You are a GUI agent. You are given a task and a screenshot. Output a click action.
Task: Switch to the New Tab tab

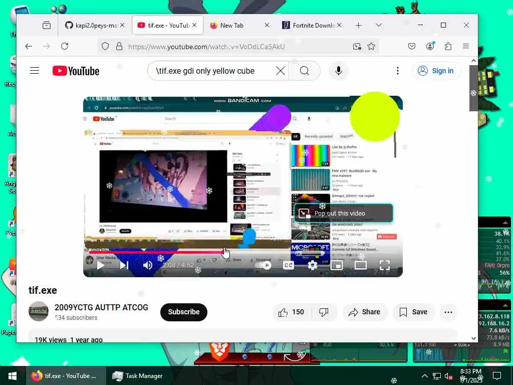231,25
